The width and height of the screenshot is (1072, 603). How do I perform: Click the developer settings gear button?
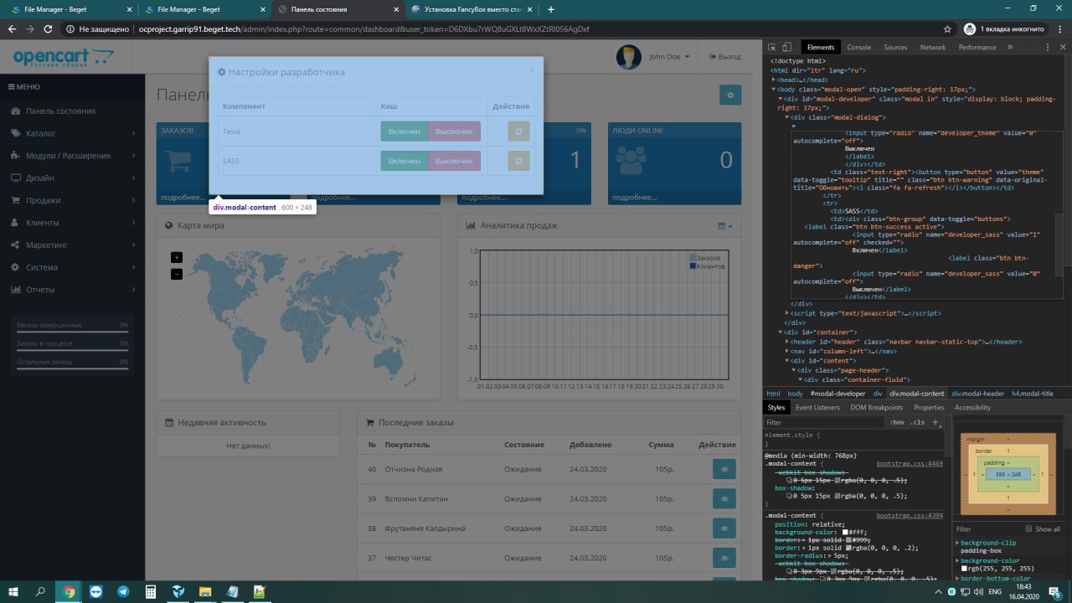tap(730, 95)
